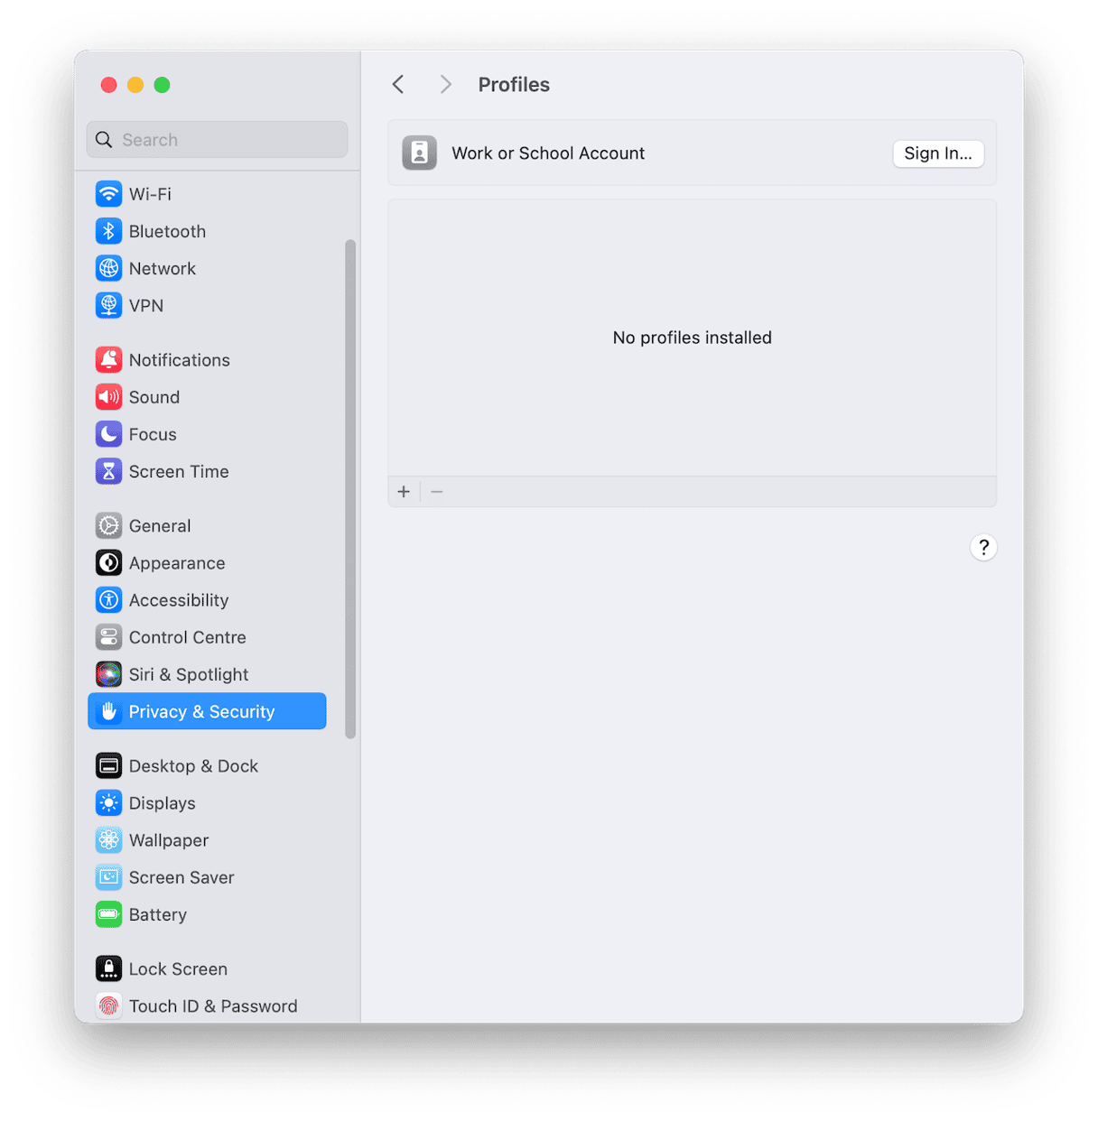Open Focus settings moon icon

108,434
